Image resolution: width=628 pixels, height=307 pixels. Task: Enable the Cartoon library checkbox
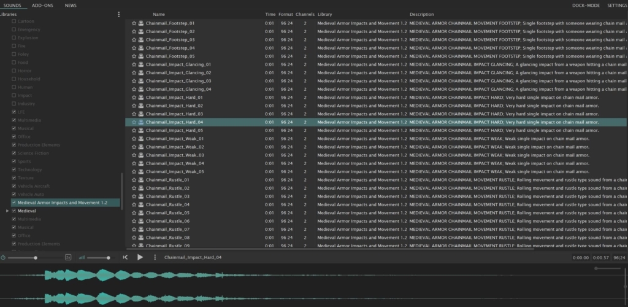point(14,21)
